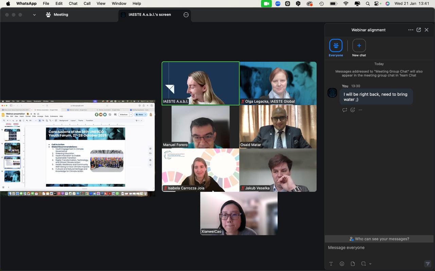Screen dimensions: 435x271
Task: Attach a file to chat message
Action: [353, 264]
